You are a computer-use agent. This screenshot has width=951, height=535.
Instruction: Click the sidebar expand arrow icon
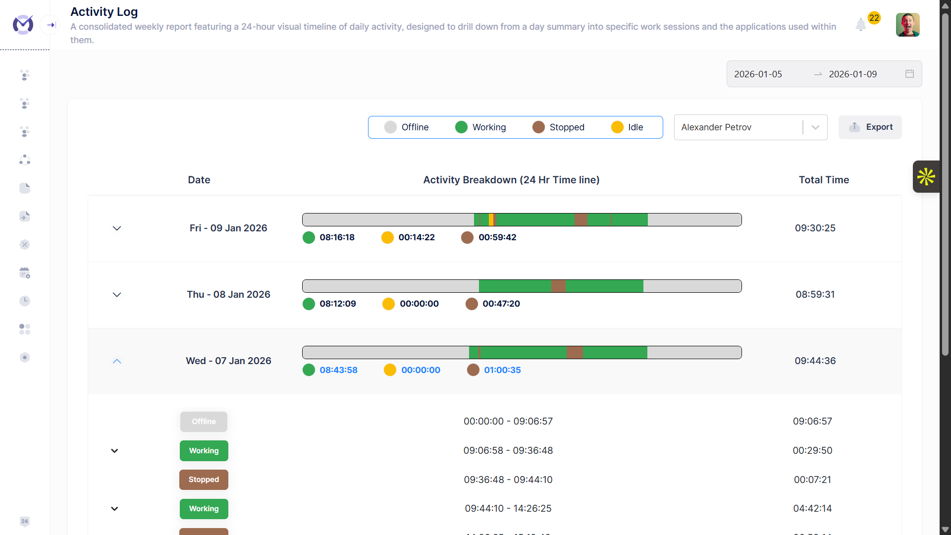[x=51, y=25]
